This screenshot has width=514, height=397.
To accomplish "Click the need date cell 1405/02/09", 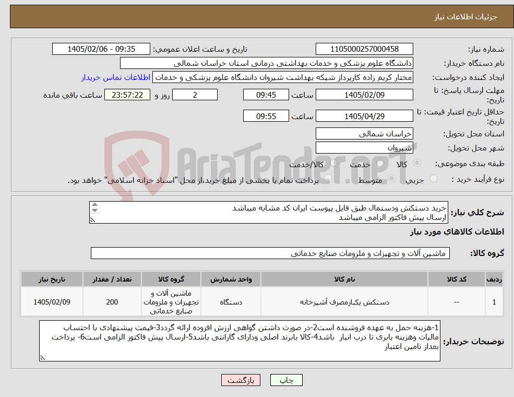I will (52, 302).
